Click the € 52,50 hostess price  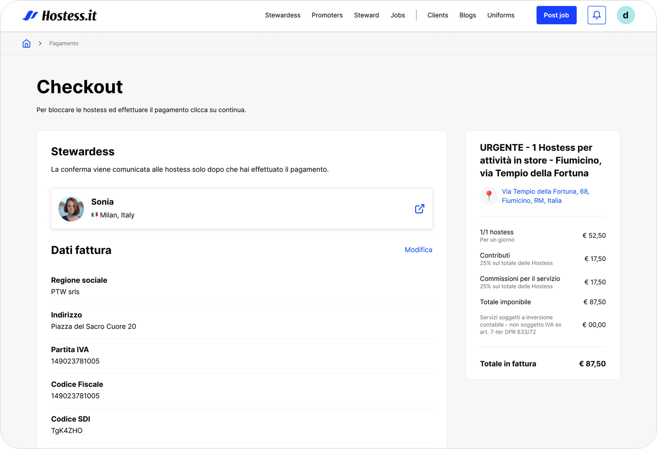coord(594,236)
